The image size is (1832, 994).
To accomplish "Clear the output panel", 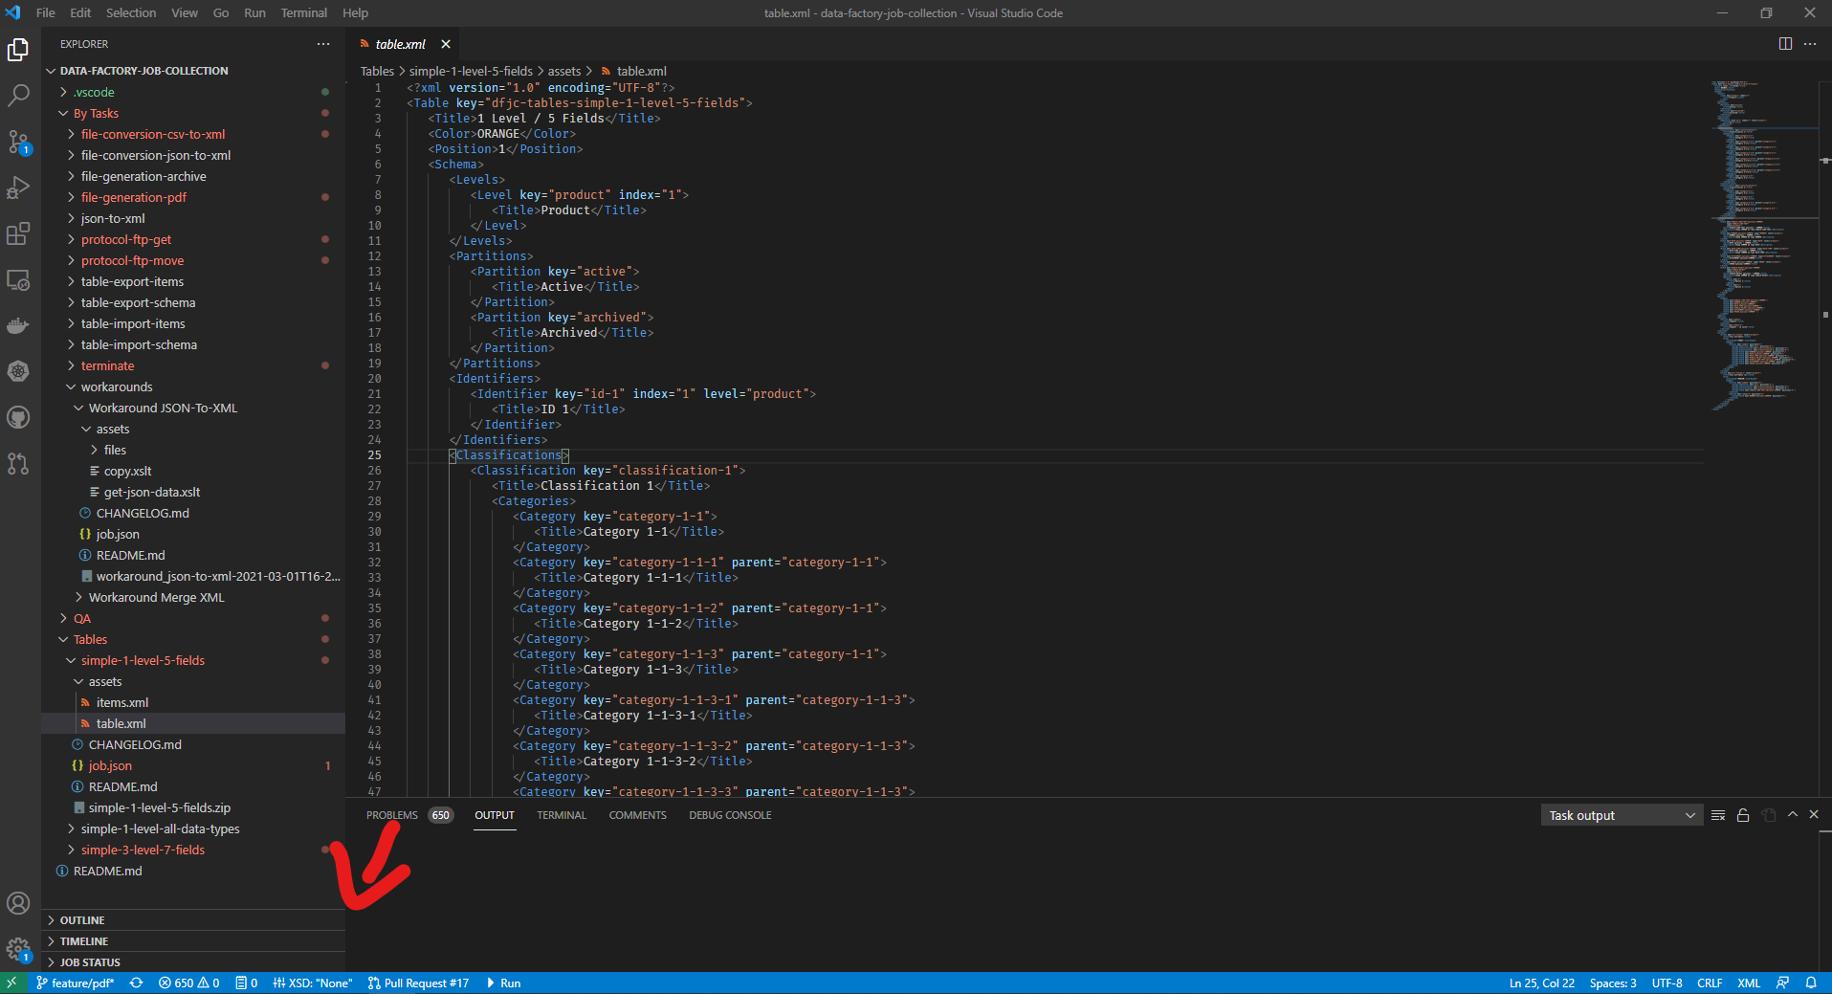I will click(x=1718, y=815).
